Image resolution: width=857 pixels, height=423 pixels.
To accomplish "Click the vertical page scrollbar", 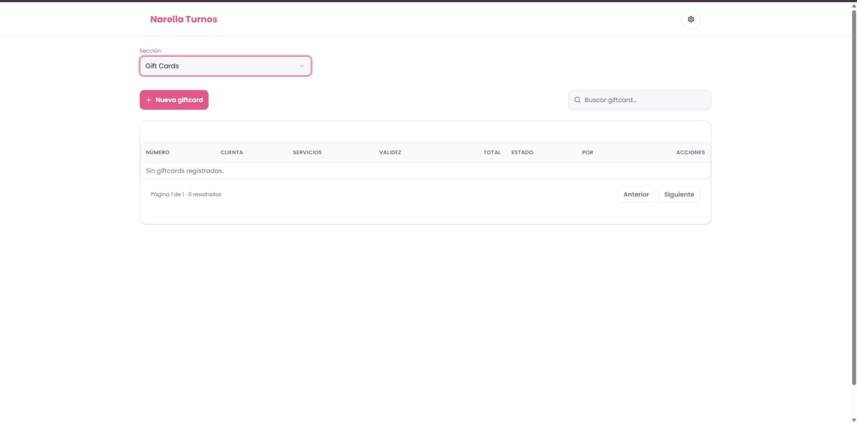I will pos(854,197).
